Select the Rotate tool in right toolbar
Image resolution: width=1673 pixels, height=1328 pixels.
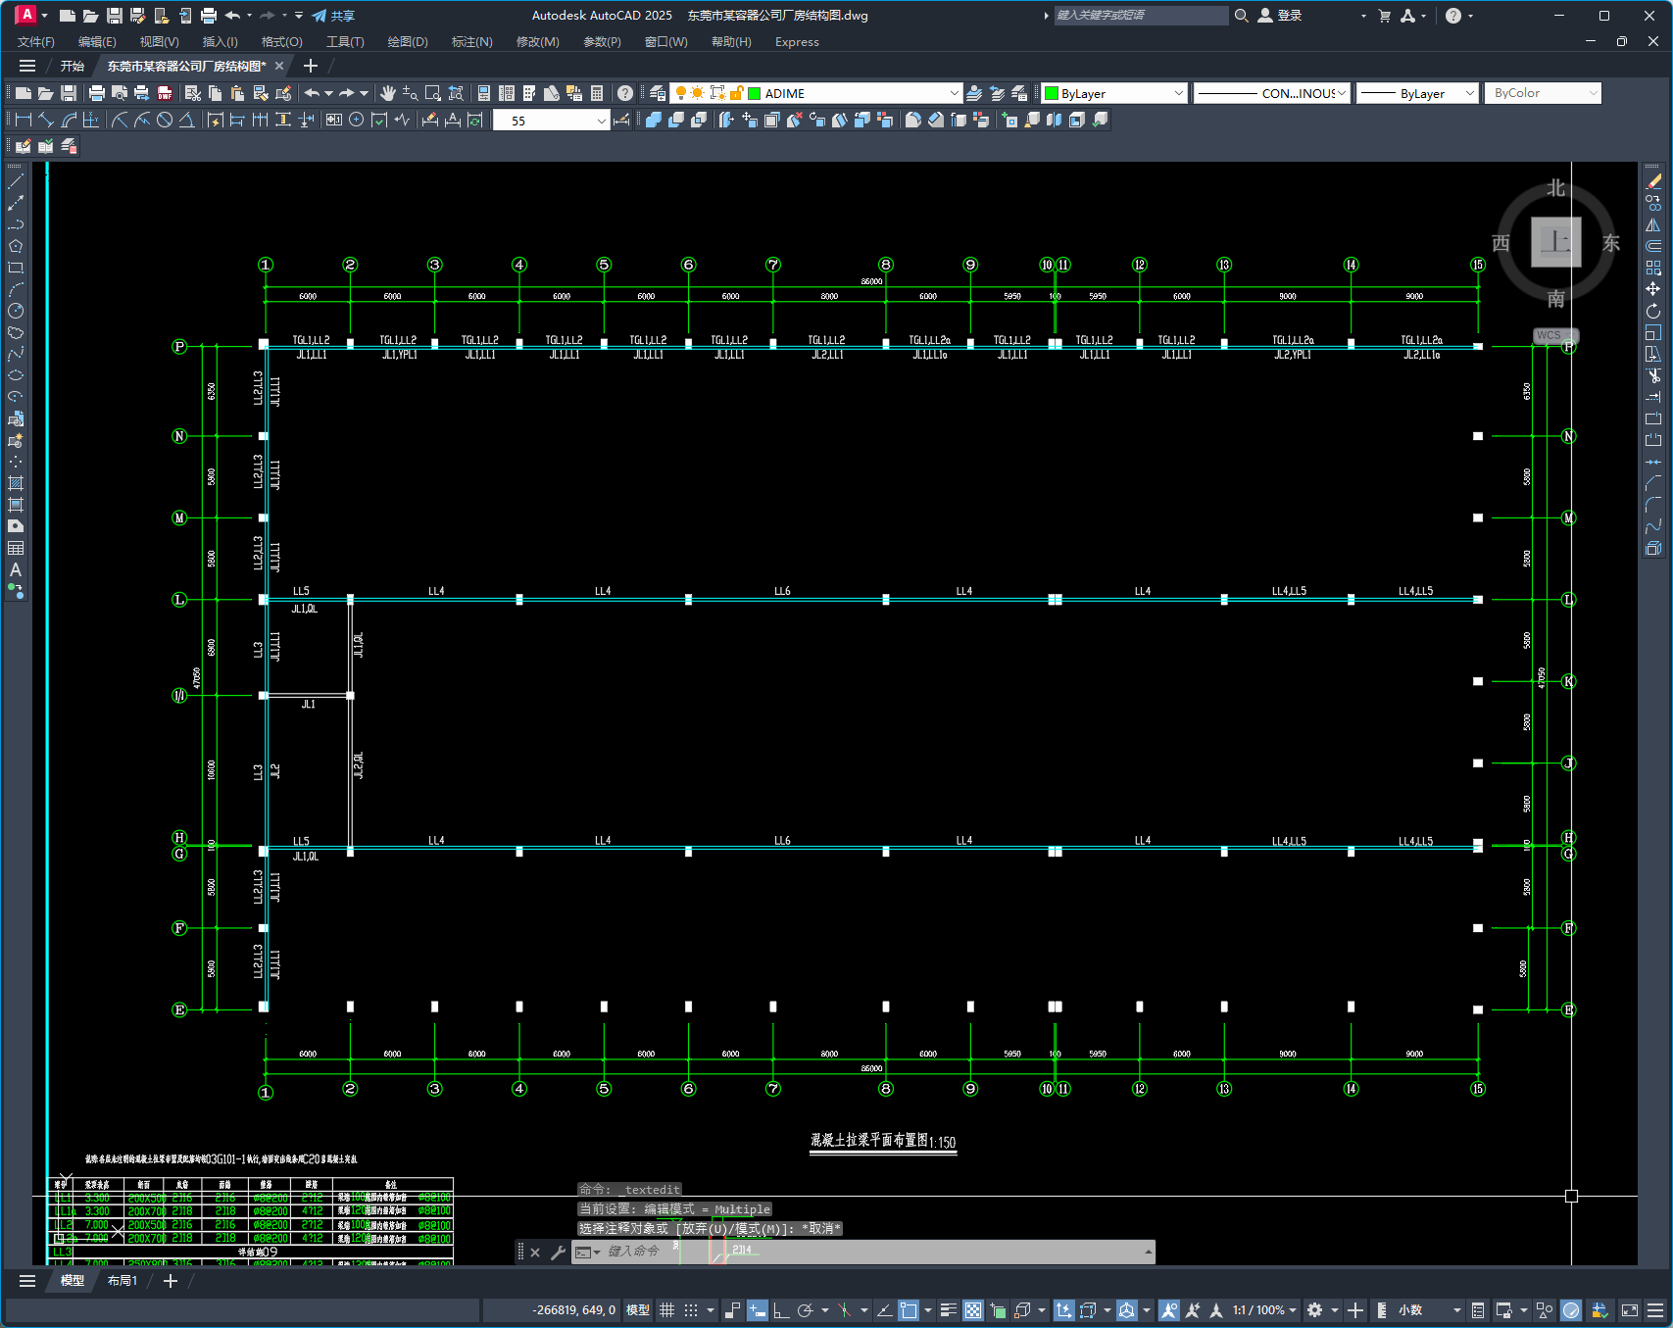[1653, 311]
